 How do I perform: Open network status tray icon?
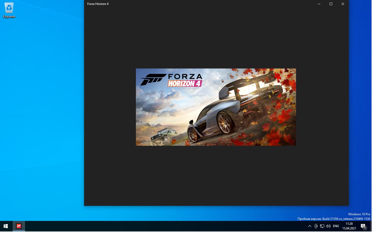[322, 226]
